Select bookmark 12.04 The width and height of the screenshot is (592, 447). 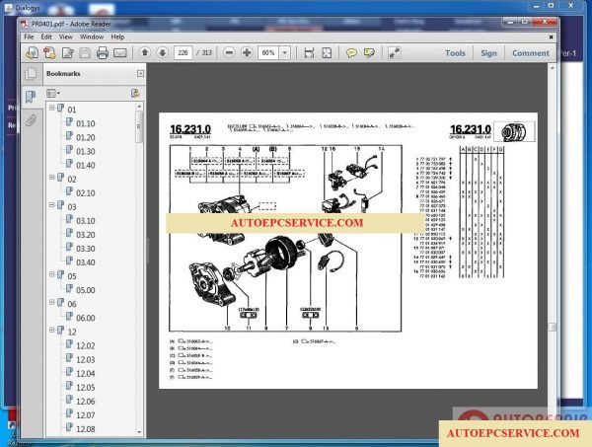[85, 374]
